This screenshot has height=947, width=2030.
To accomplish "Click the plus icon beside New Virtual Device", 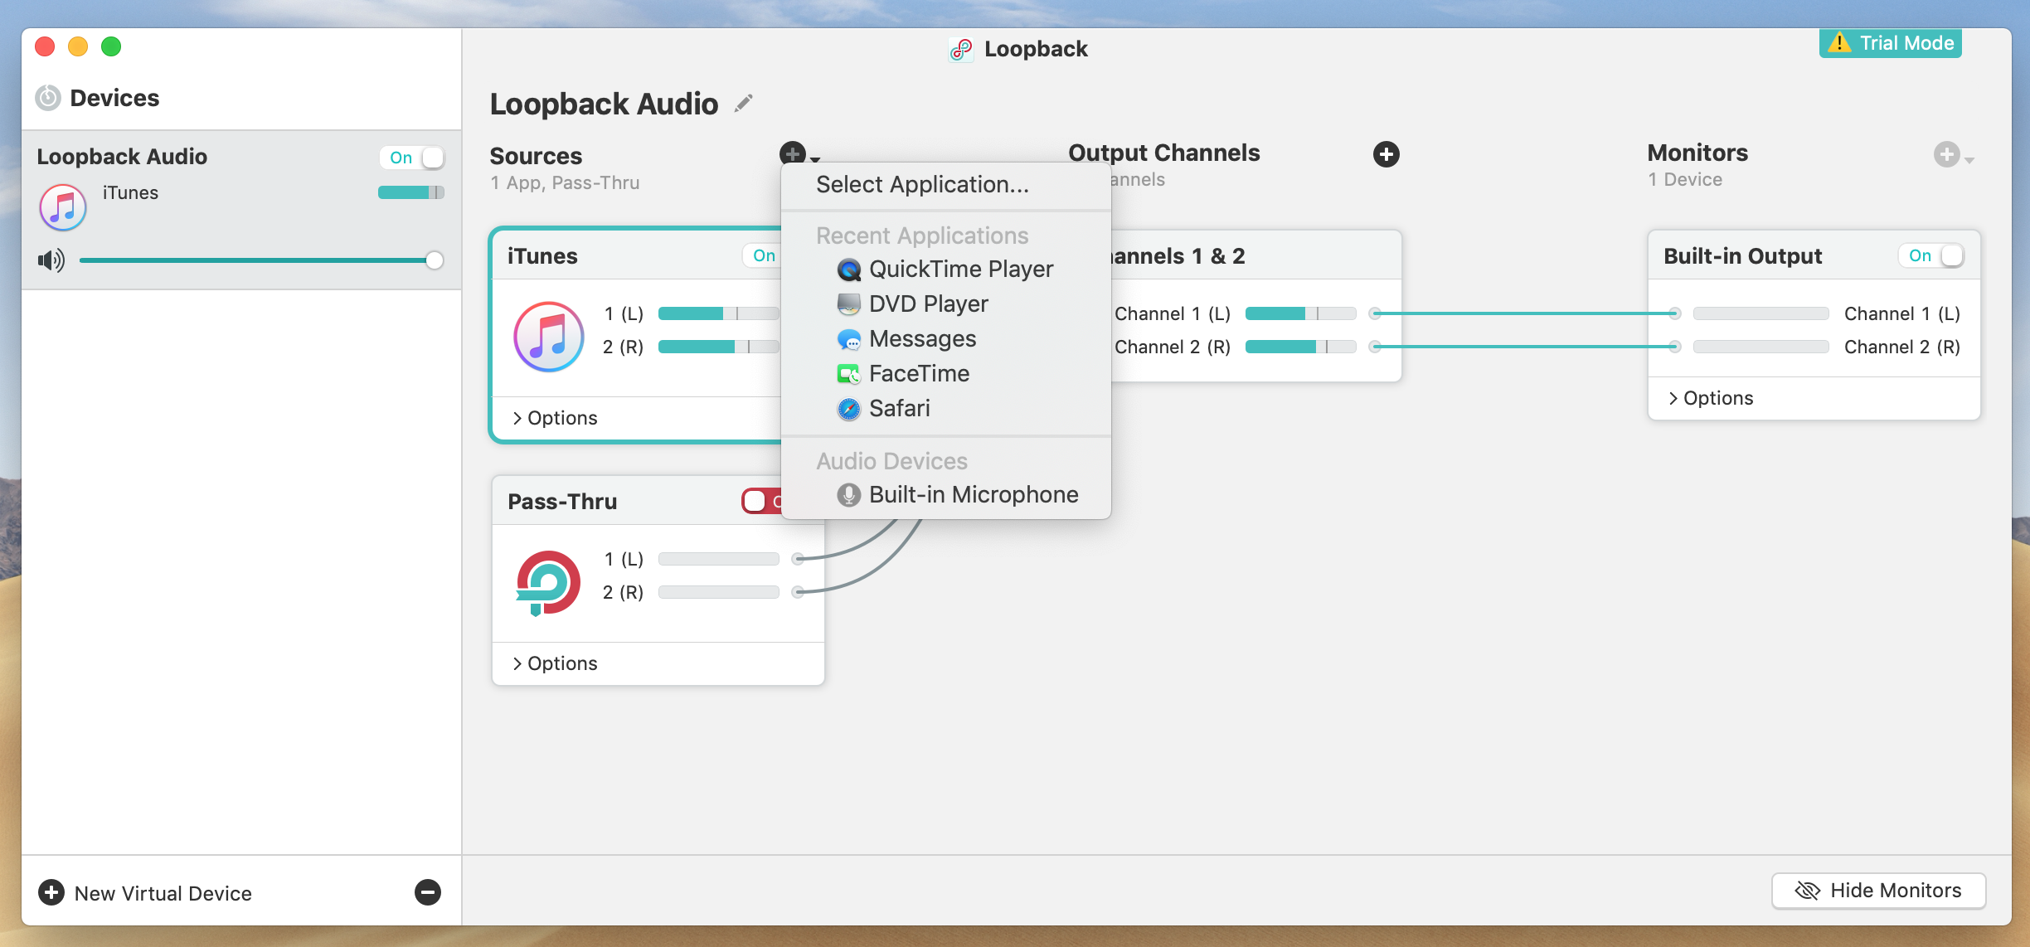I will (x=51, y=892).
